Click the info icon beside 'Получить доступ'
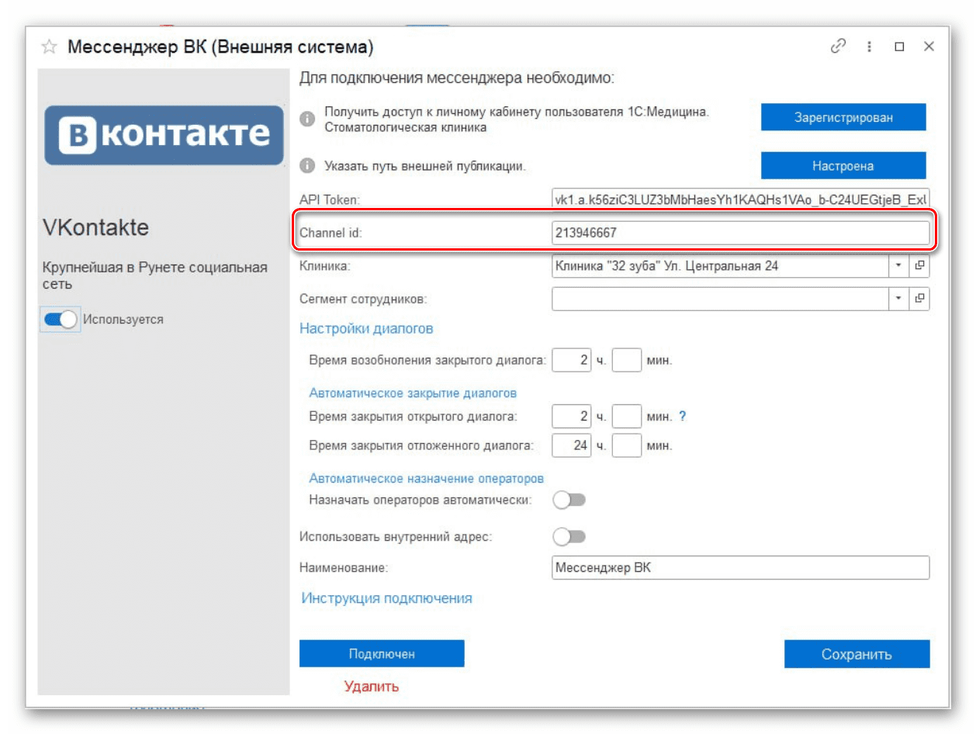Image resolution: width=976 pixels, height=734 pixels. (x=308, y=119)
